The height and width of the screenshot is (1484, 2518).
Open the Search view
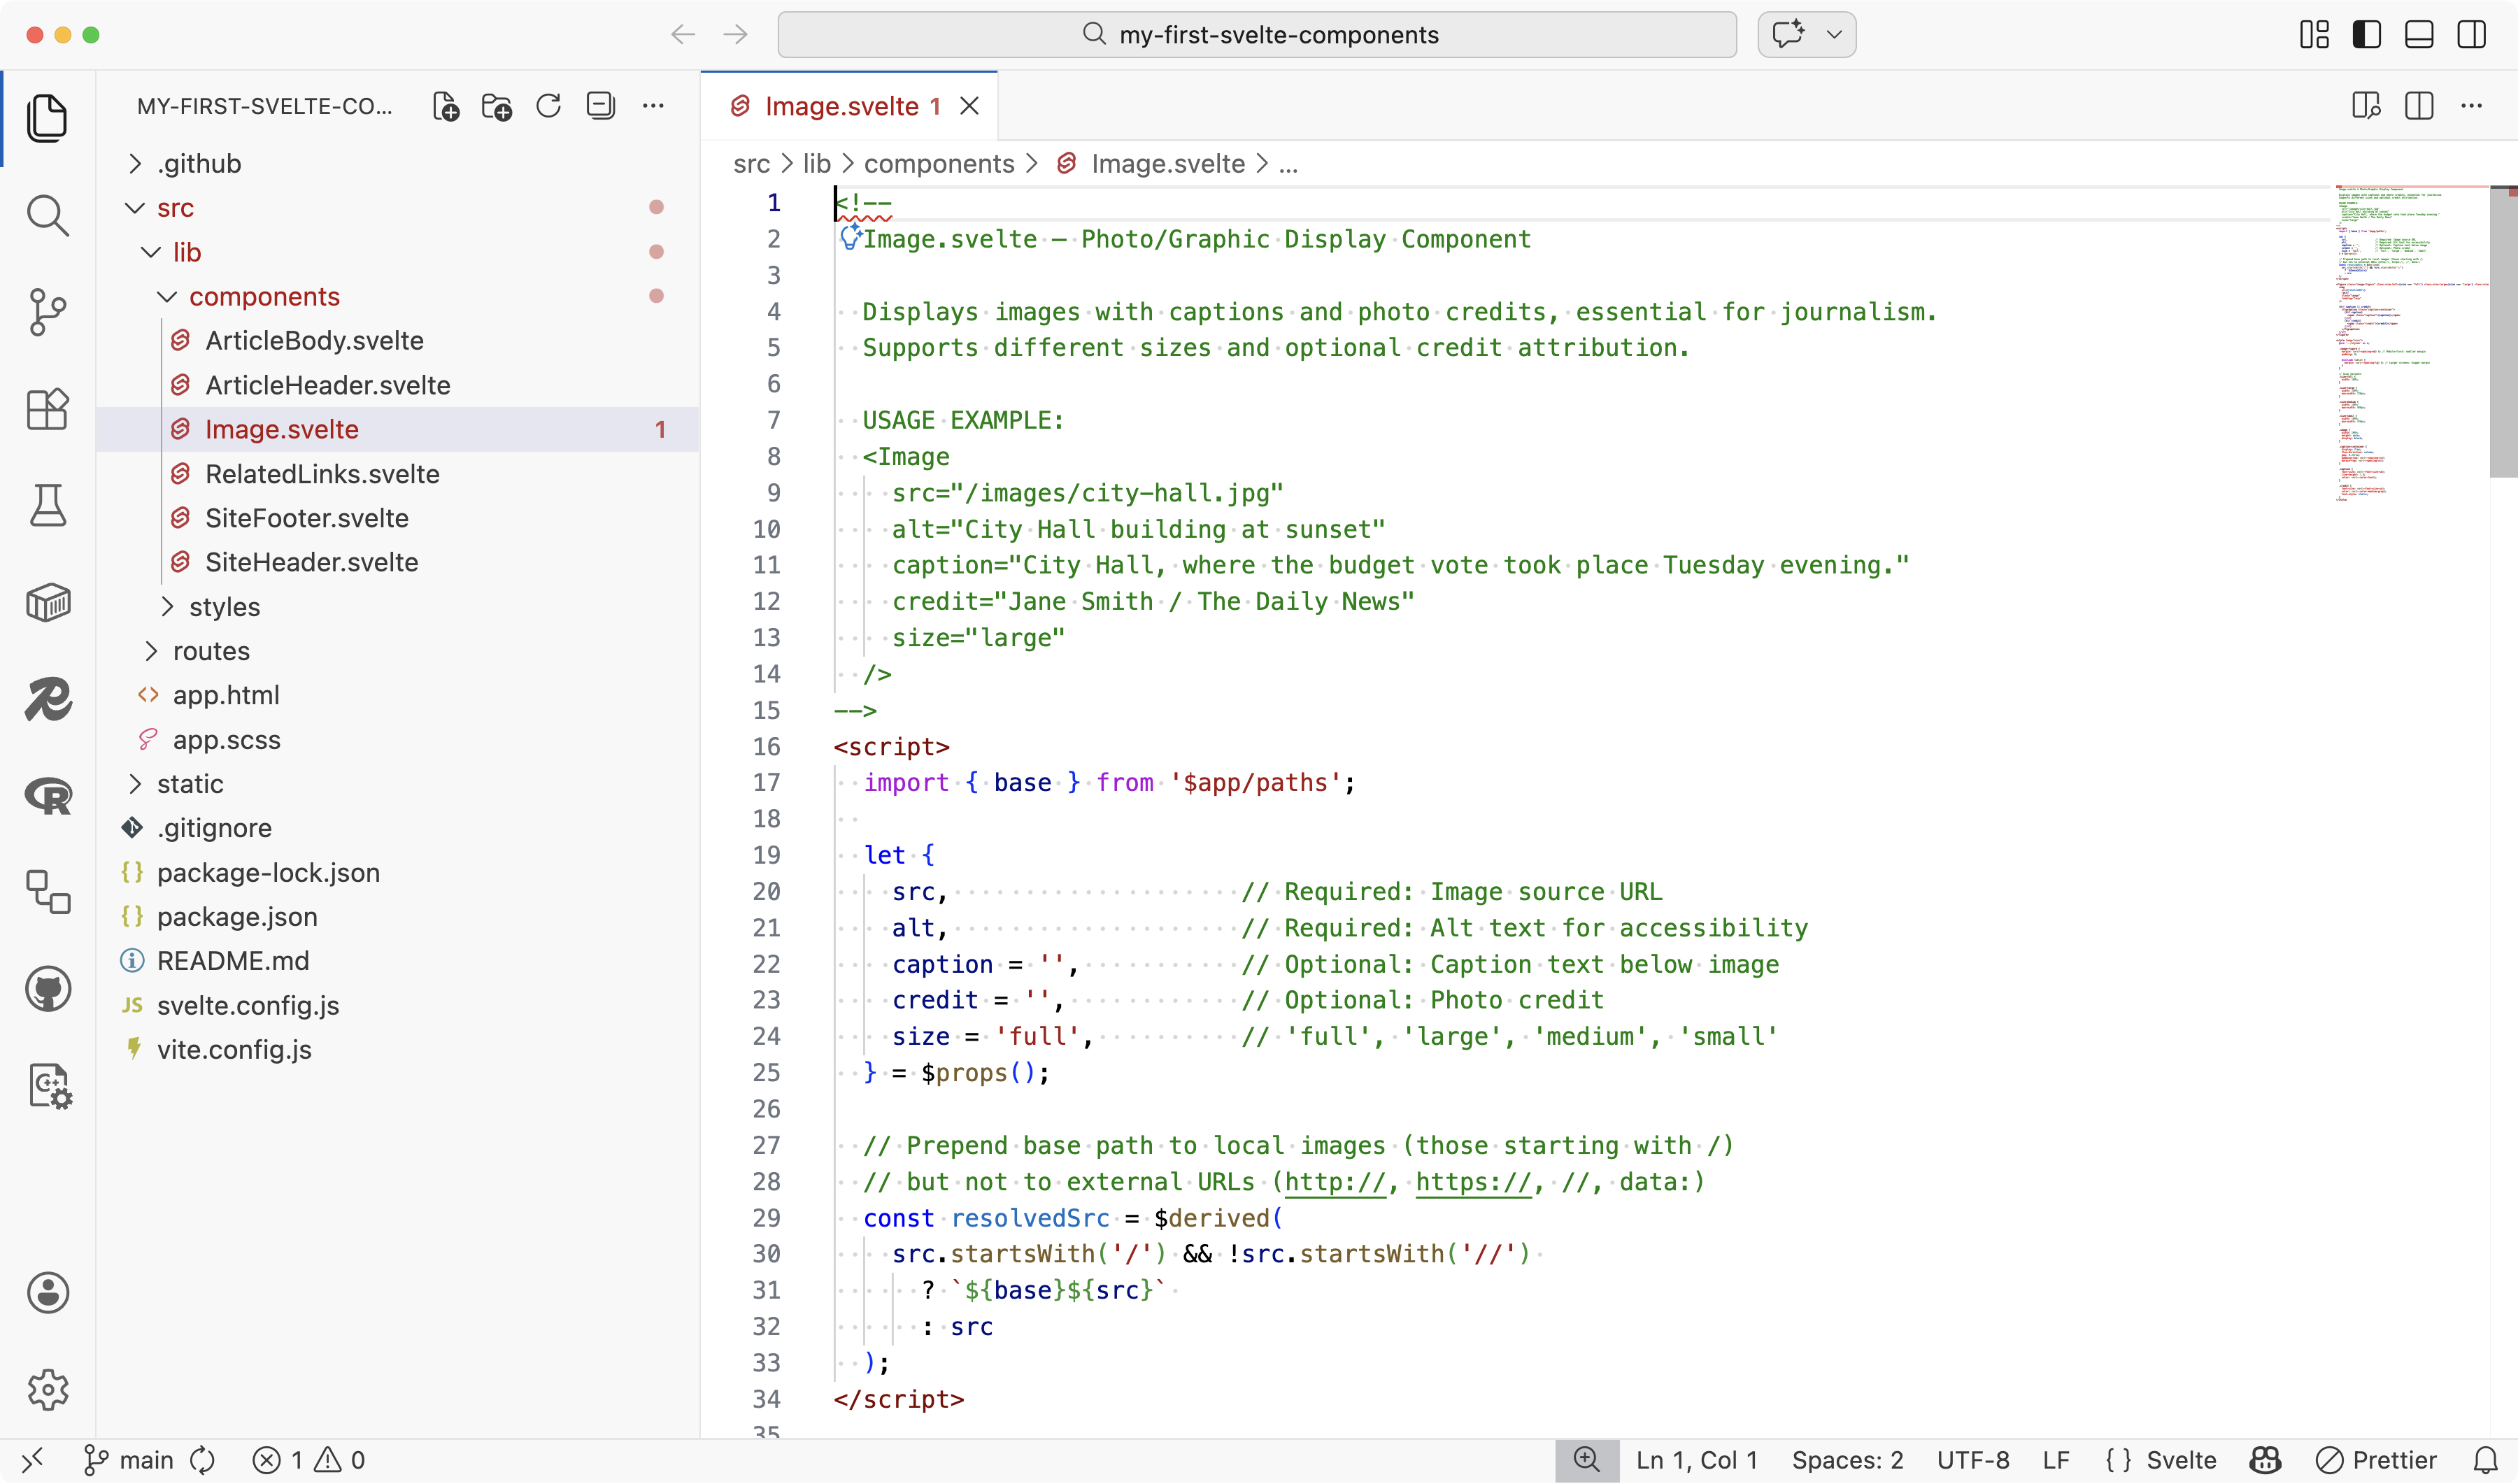[x=47, y=215]
